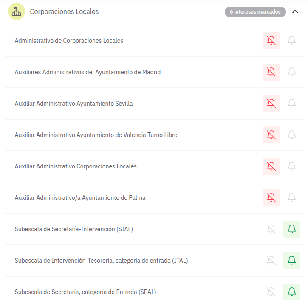308x306 pixels.
Task: Mute Secretaría categoría de Entrada (SEAL)
Action: (271, 292)
